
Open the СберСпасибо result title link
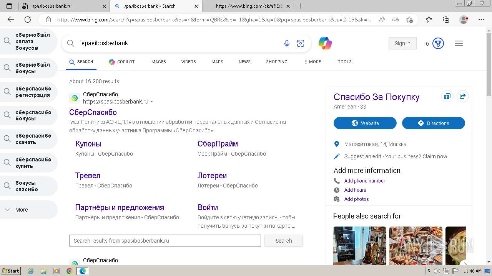(93, 112)
